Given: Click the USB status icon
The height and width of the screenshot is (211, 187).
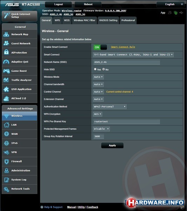Looking at the screenshot, I should tap(181, 13).
